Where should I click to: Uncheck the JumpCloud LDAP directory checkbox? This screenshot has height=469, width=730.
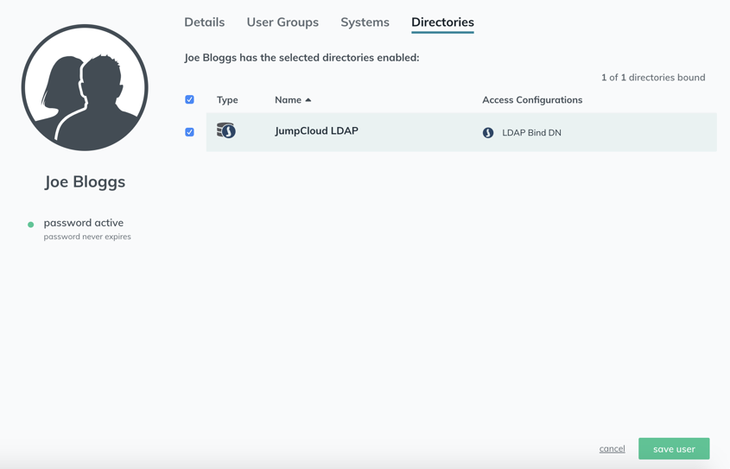tap(189, 132)
